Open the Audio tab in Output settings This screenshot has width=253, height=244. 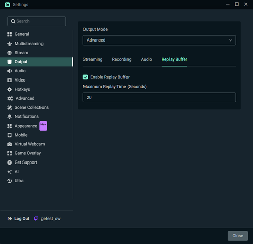click(146, 59)
